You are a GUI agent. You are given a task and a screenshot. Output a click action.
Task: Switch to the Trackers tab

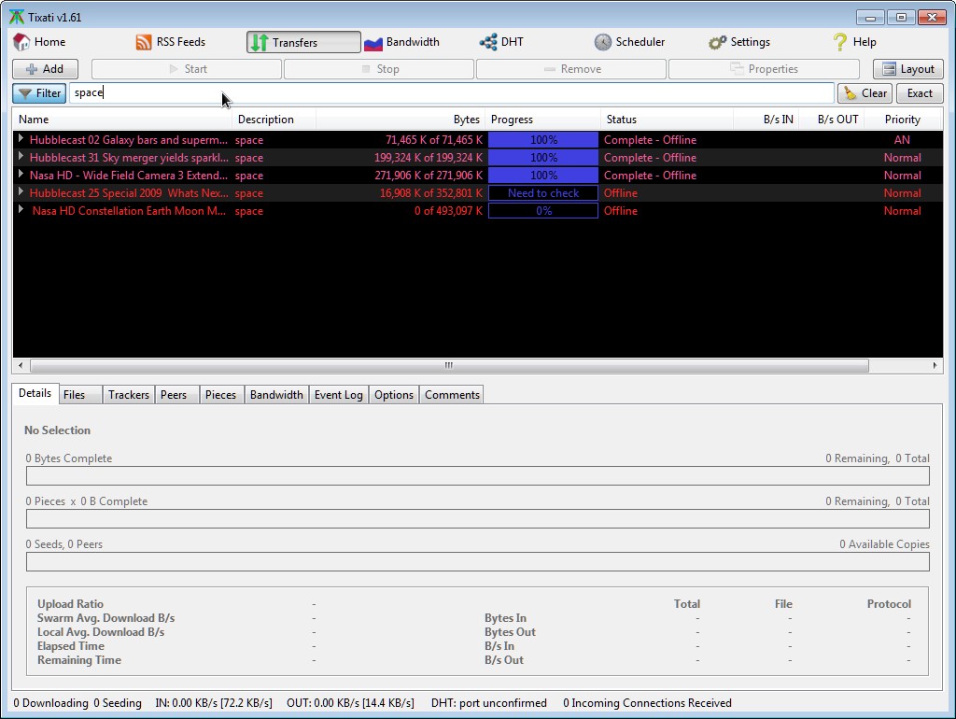coord(129,395)
